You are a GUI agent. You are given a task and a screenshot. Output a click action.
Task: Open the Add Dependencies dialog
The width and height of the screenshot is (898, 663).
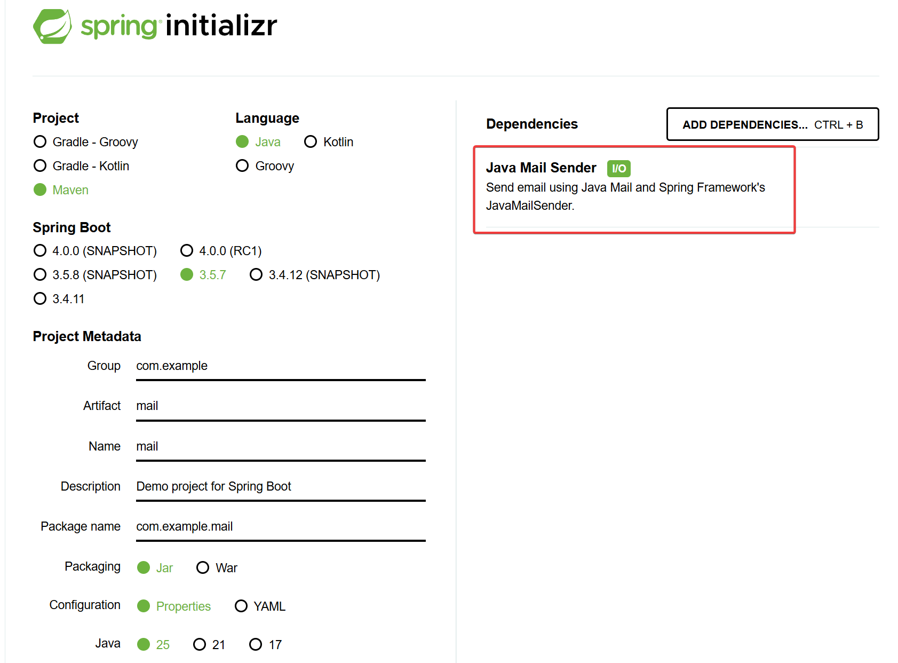pyautogui.click(x=772, y=124)
